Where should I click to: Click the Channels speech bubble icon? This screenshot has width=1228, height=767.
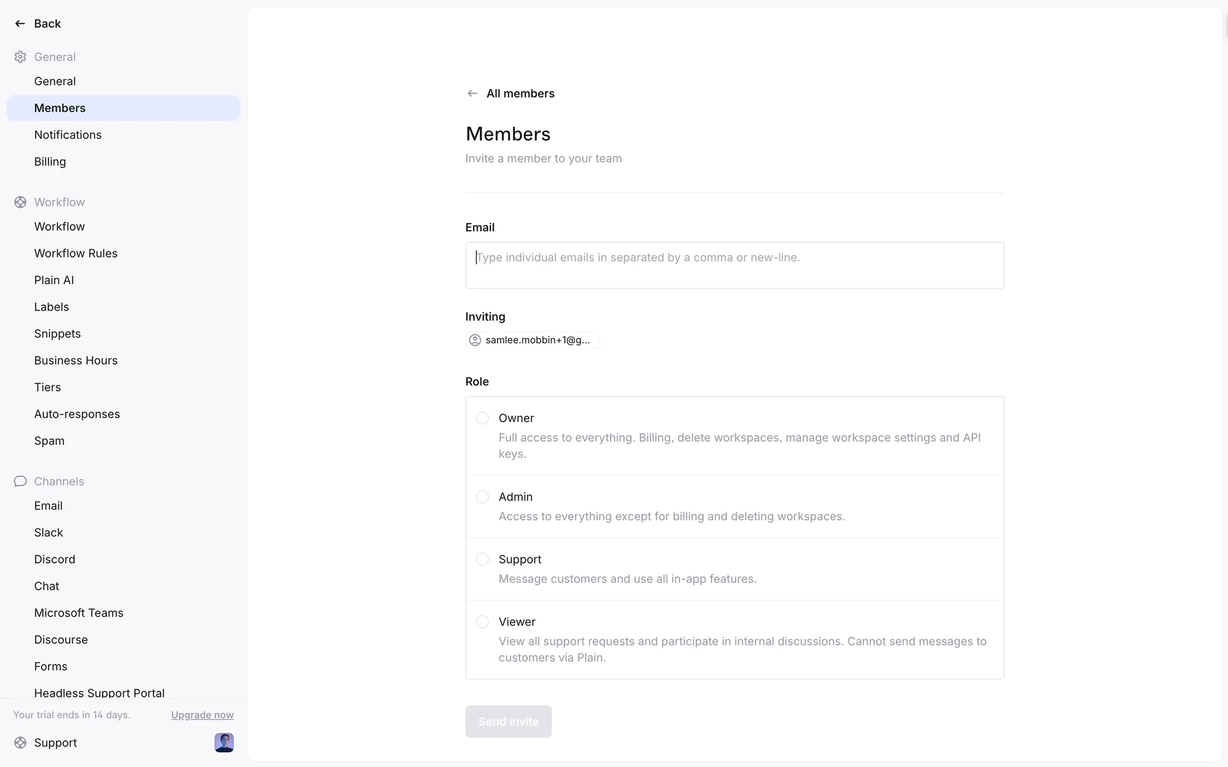tap(20, 481)
